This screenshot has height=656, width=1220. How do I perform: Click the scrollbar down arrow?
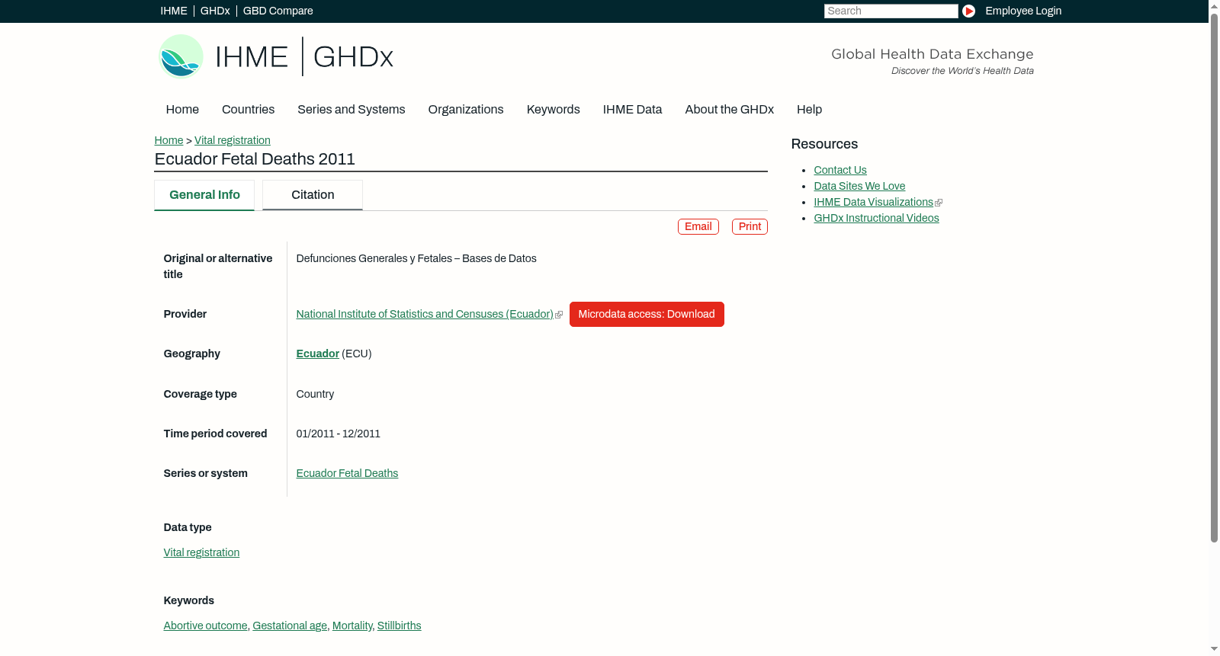(1214, 649)
